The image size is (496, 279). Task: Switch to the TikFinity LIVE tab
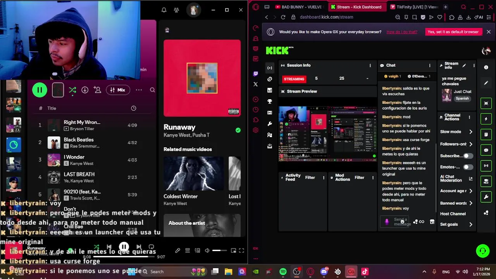[413, 7]
